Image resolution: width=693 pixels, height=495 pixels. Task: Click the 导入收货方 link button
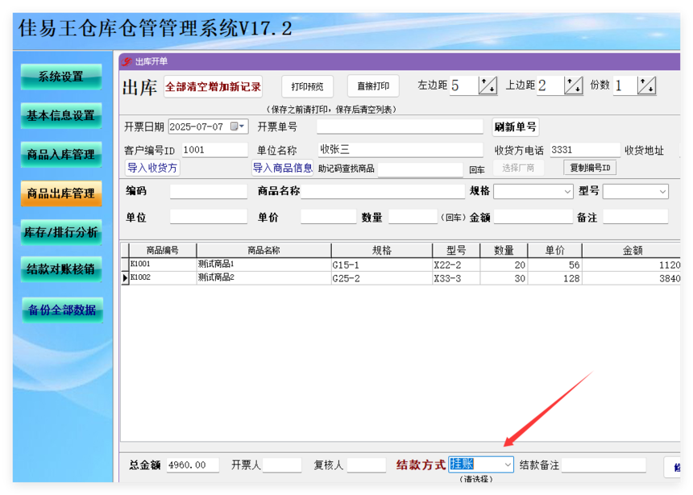152,168
